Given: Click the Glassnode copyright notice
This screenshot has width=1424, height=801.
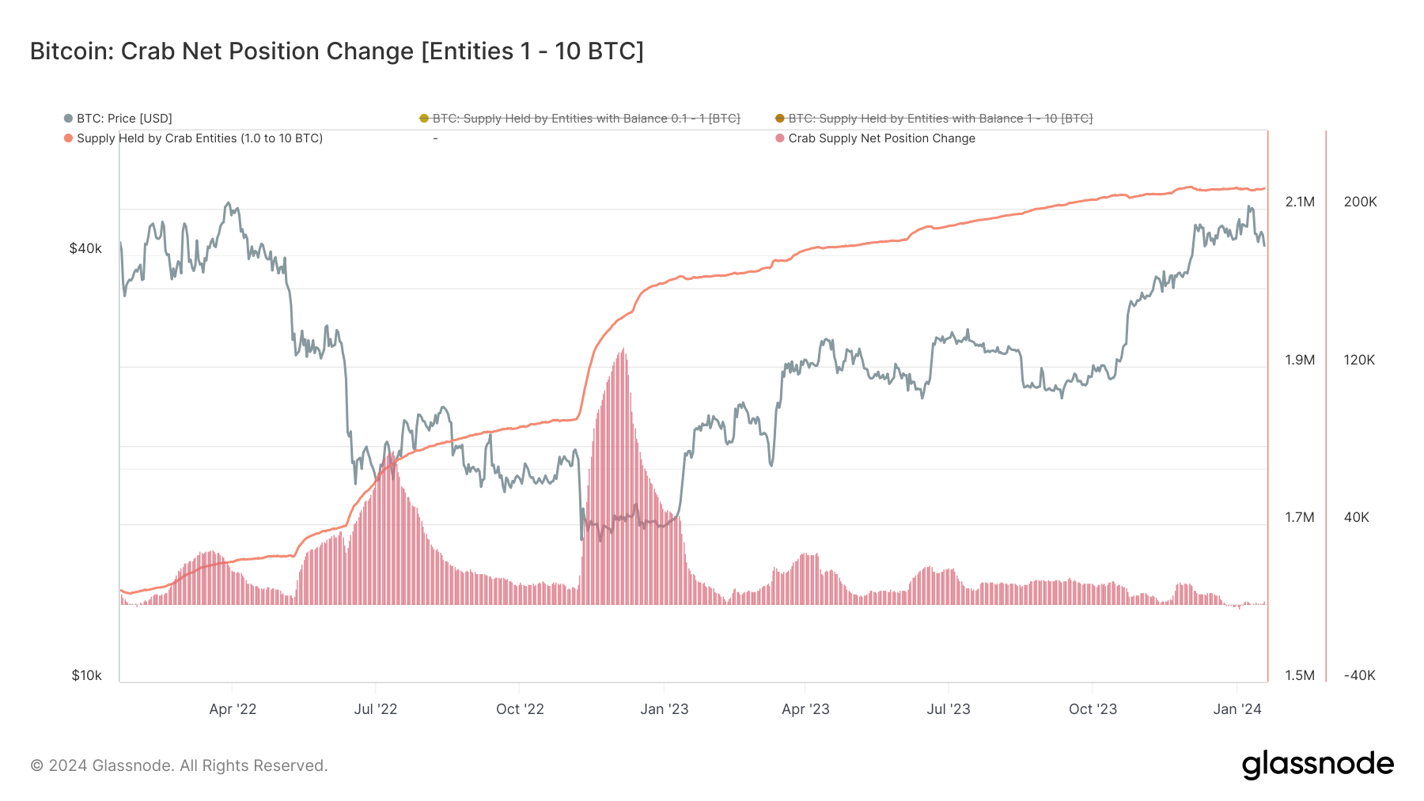Looking at the screenshot, I should [179, 766].
